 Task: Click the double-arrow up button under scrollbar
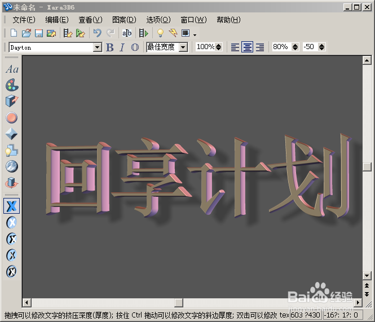tap(367, 285)
